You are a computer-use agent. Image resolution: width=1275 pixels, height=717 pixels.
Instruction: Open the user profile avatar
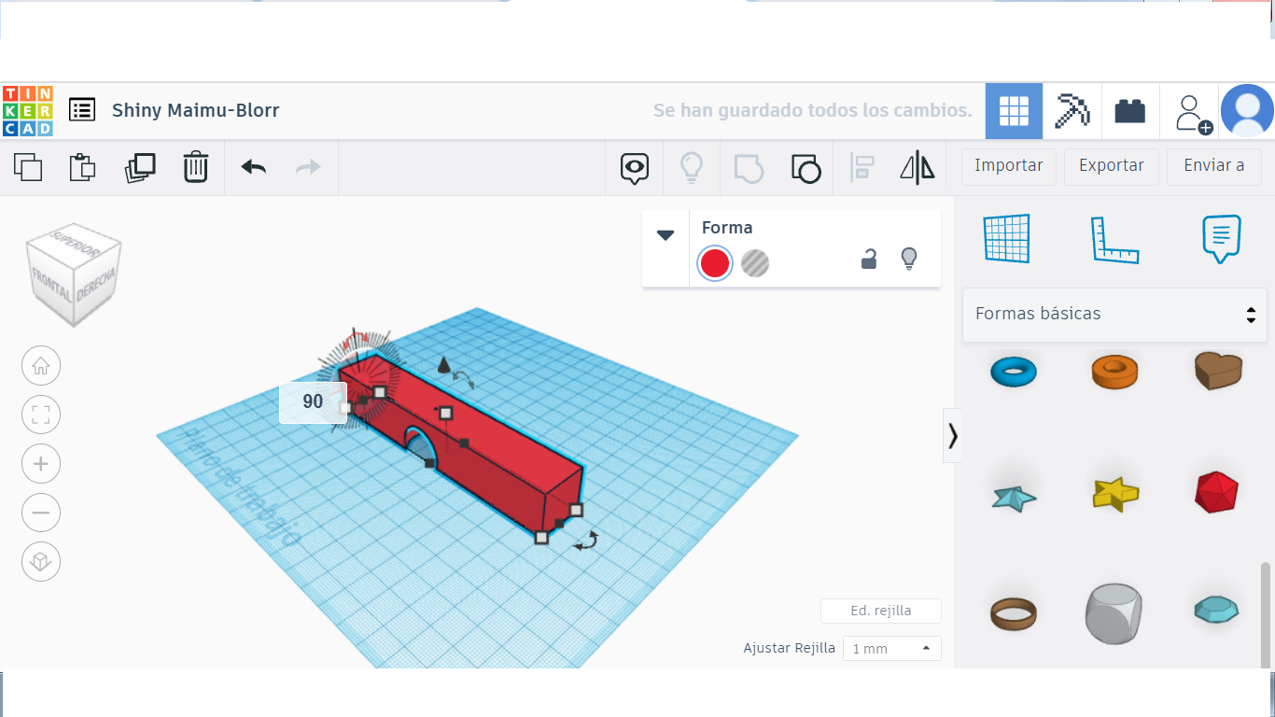pos(1247,111)
